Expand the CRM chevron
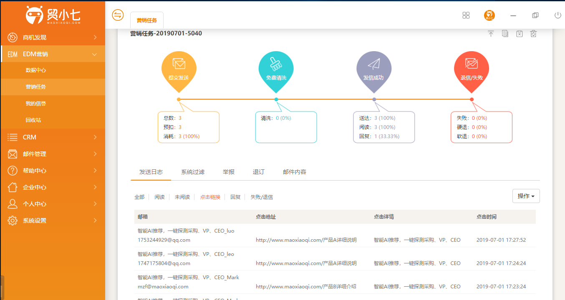Screen dimensions: 565x300 pos(95,137)
